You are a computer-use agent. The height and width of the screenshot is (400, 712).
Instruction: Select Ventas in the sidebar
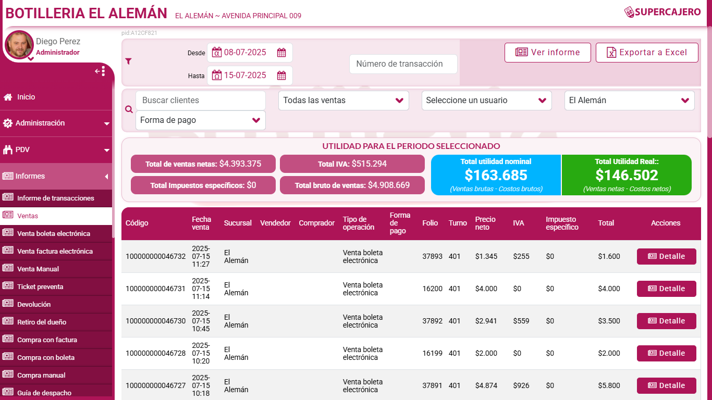tap(56, 216)
